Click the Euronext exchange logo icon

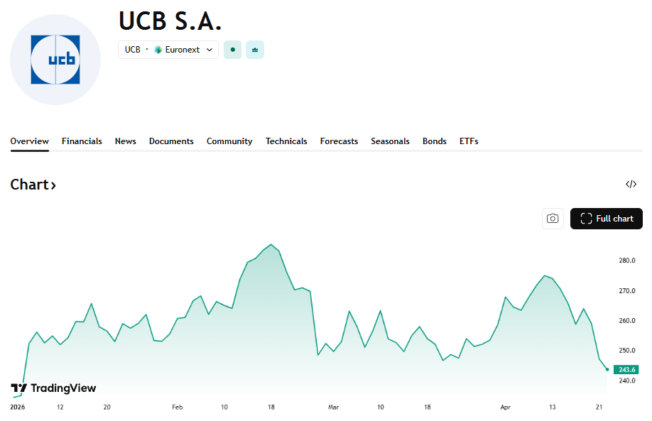158,50
